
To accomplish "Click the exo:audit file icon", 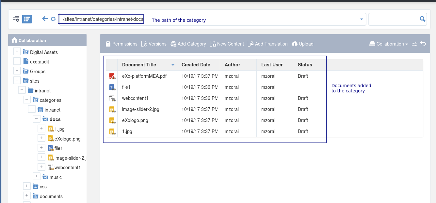I will tap(26, 61).
